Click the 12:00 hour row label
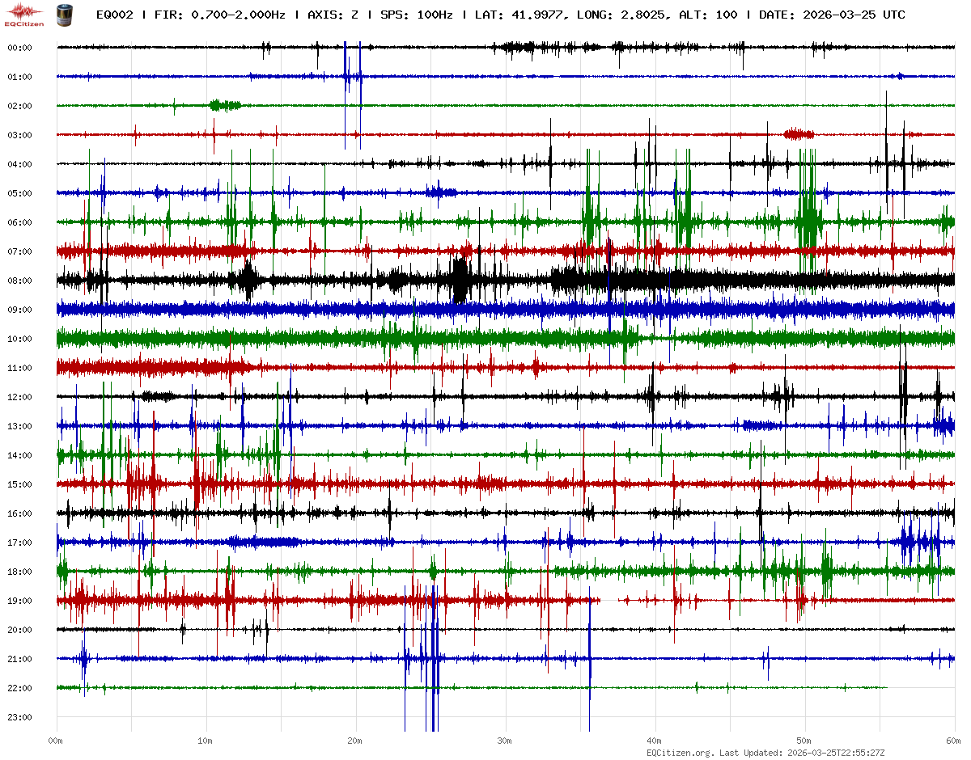The width and height of the screenshot is (971, 760). [x=19, y=397]
